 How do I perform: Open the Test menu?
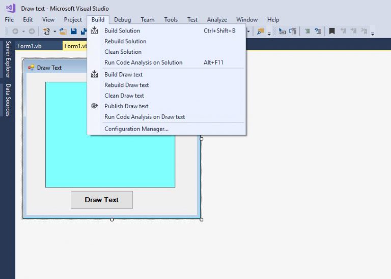click(192, 20)
